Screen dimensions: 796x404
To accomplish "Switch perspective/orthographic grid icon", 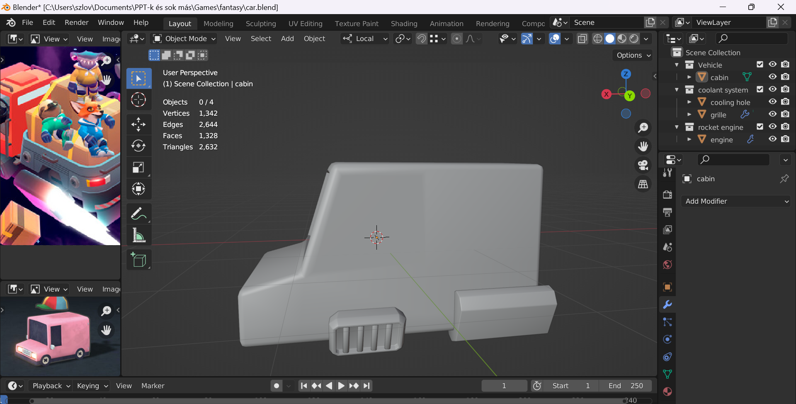I will click(x=643, y=184).
